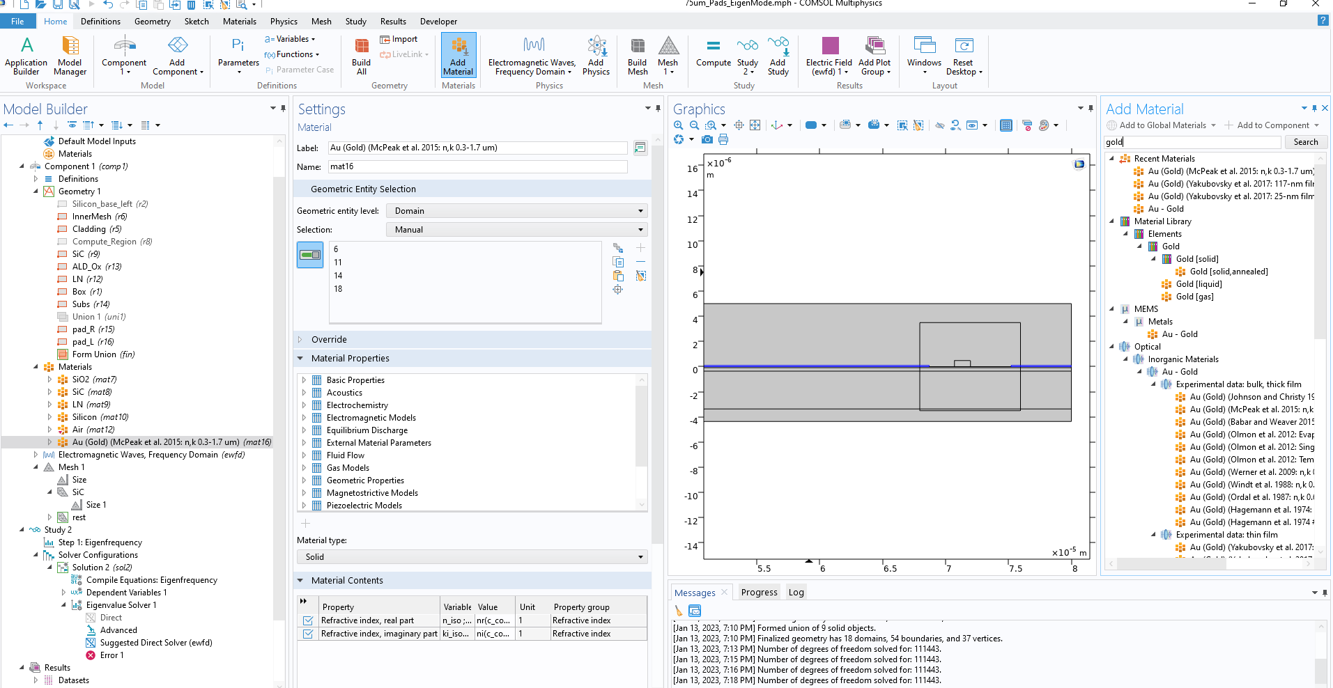The width and height of the screenshot is (1333, 688).
Task: Open the Material type Solid dropdown
Action: pos(472,557)
